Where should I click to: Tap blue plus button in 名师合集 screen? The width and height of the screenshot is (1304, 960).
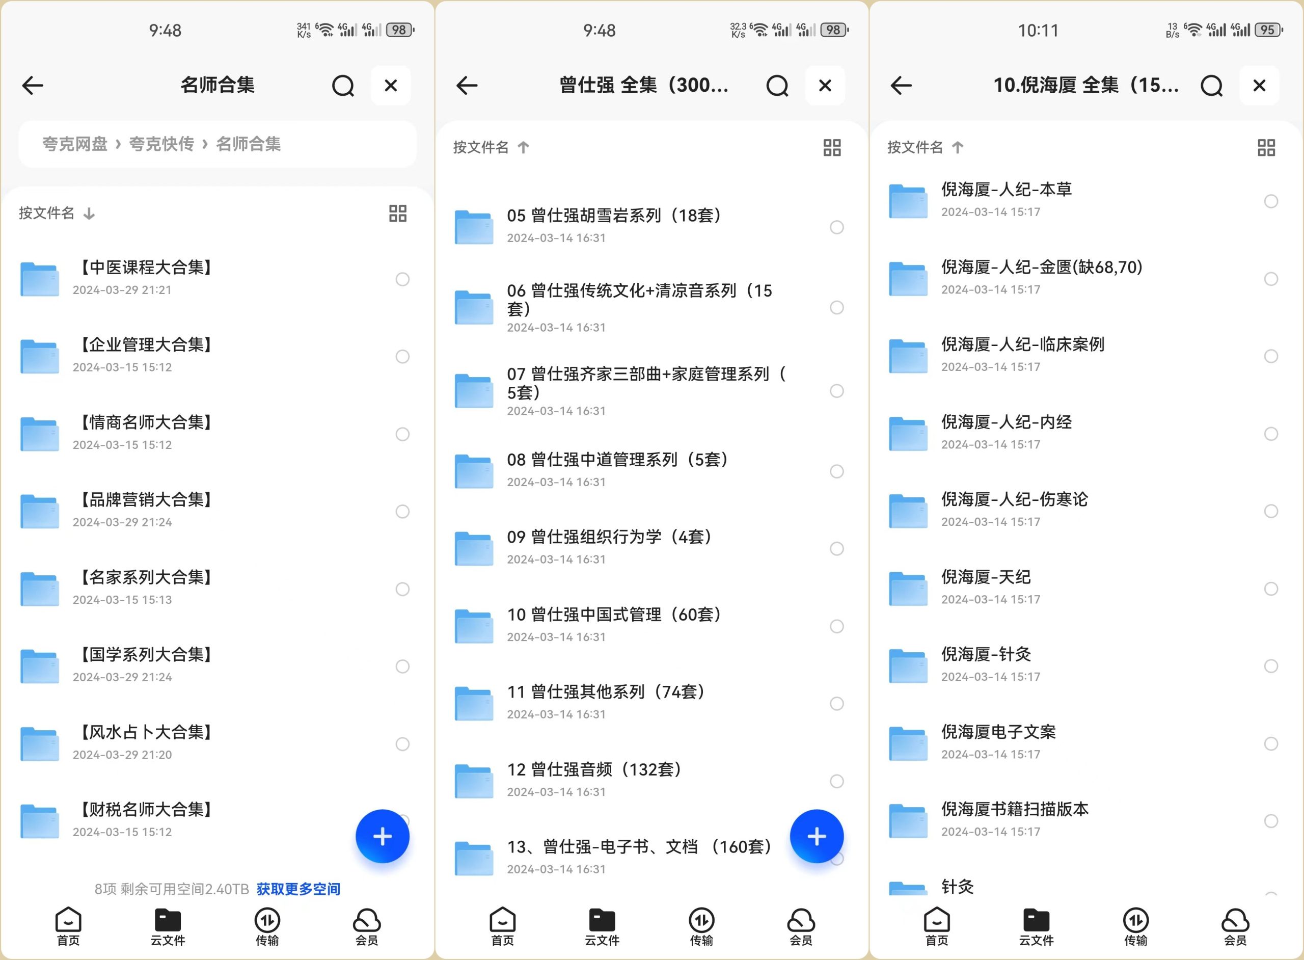pyautogui.click(x=382, y=836)
